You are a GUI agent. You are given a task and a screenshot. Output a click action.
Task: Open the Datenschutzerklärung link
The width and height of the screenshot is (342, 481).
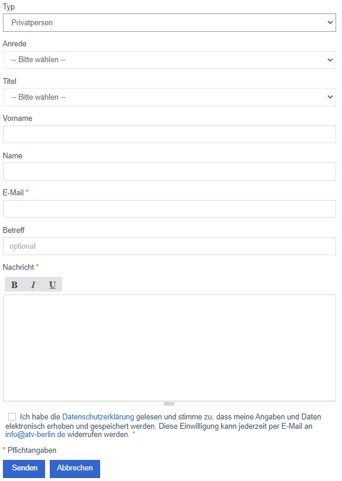click(98, 416)
